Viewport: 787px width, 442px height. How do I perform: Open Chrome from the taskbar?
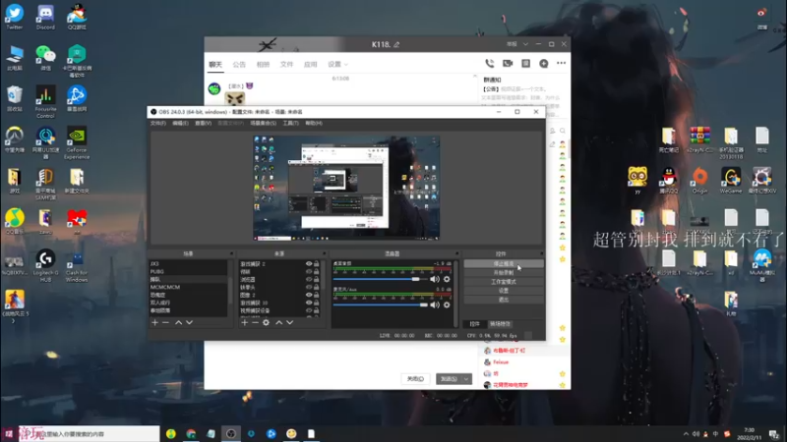191,434
